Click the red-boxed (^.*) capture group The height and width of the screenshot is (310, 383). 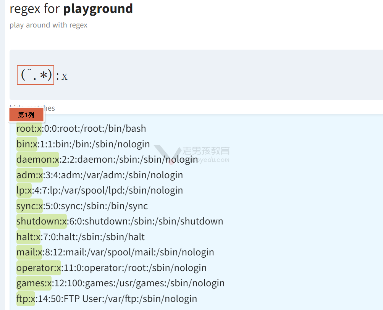[x=36, y=75]
